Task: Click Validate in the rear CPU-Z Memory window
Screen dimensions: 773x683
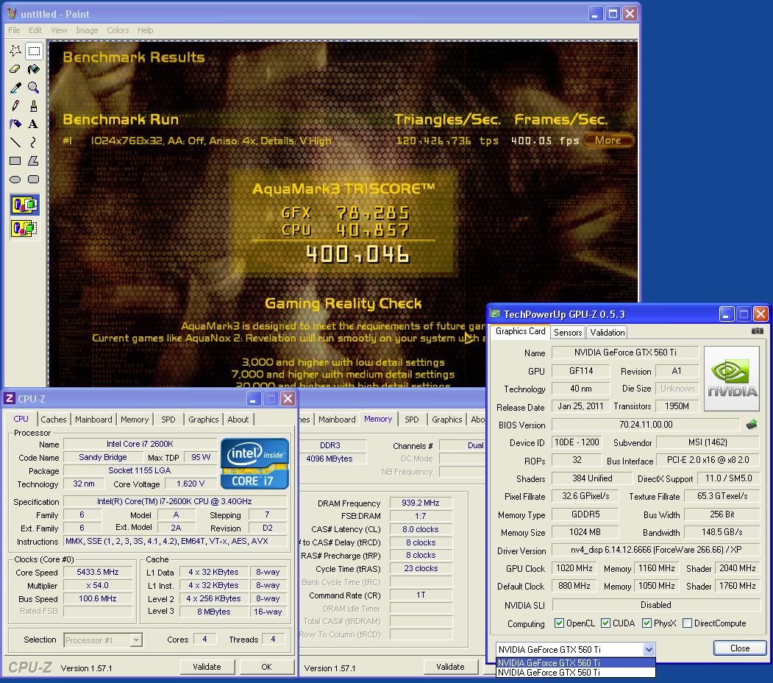Action: click(450, 667)
